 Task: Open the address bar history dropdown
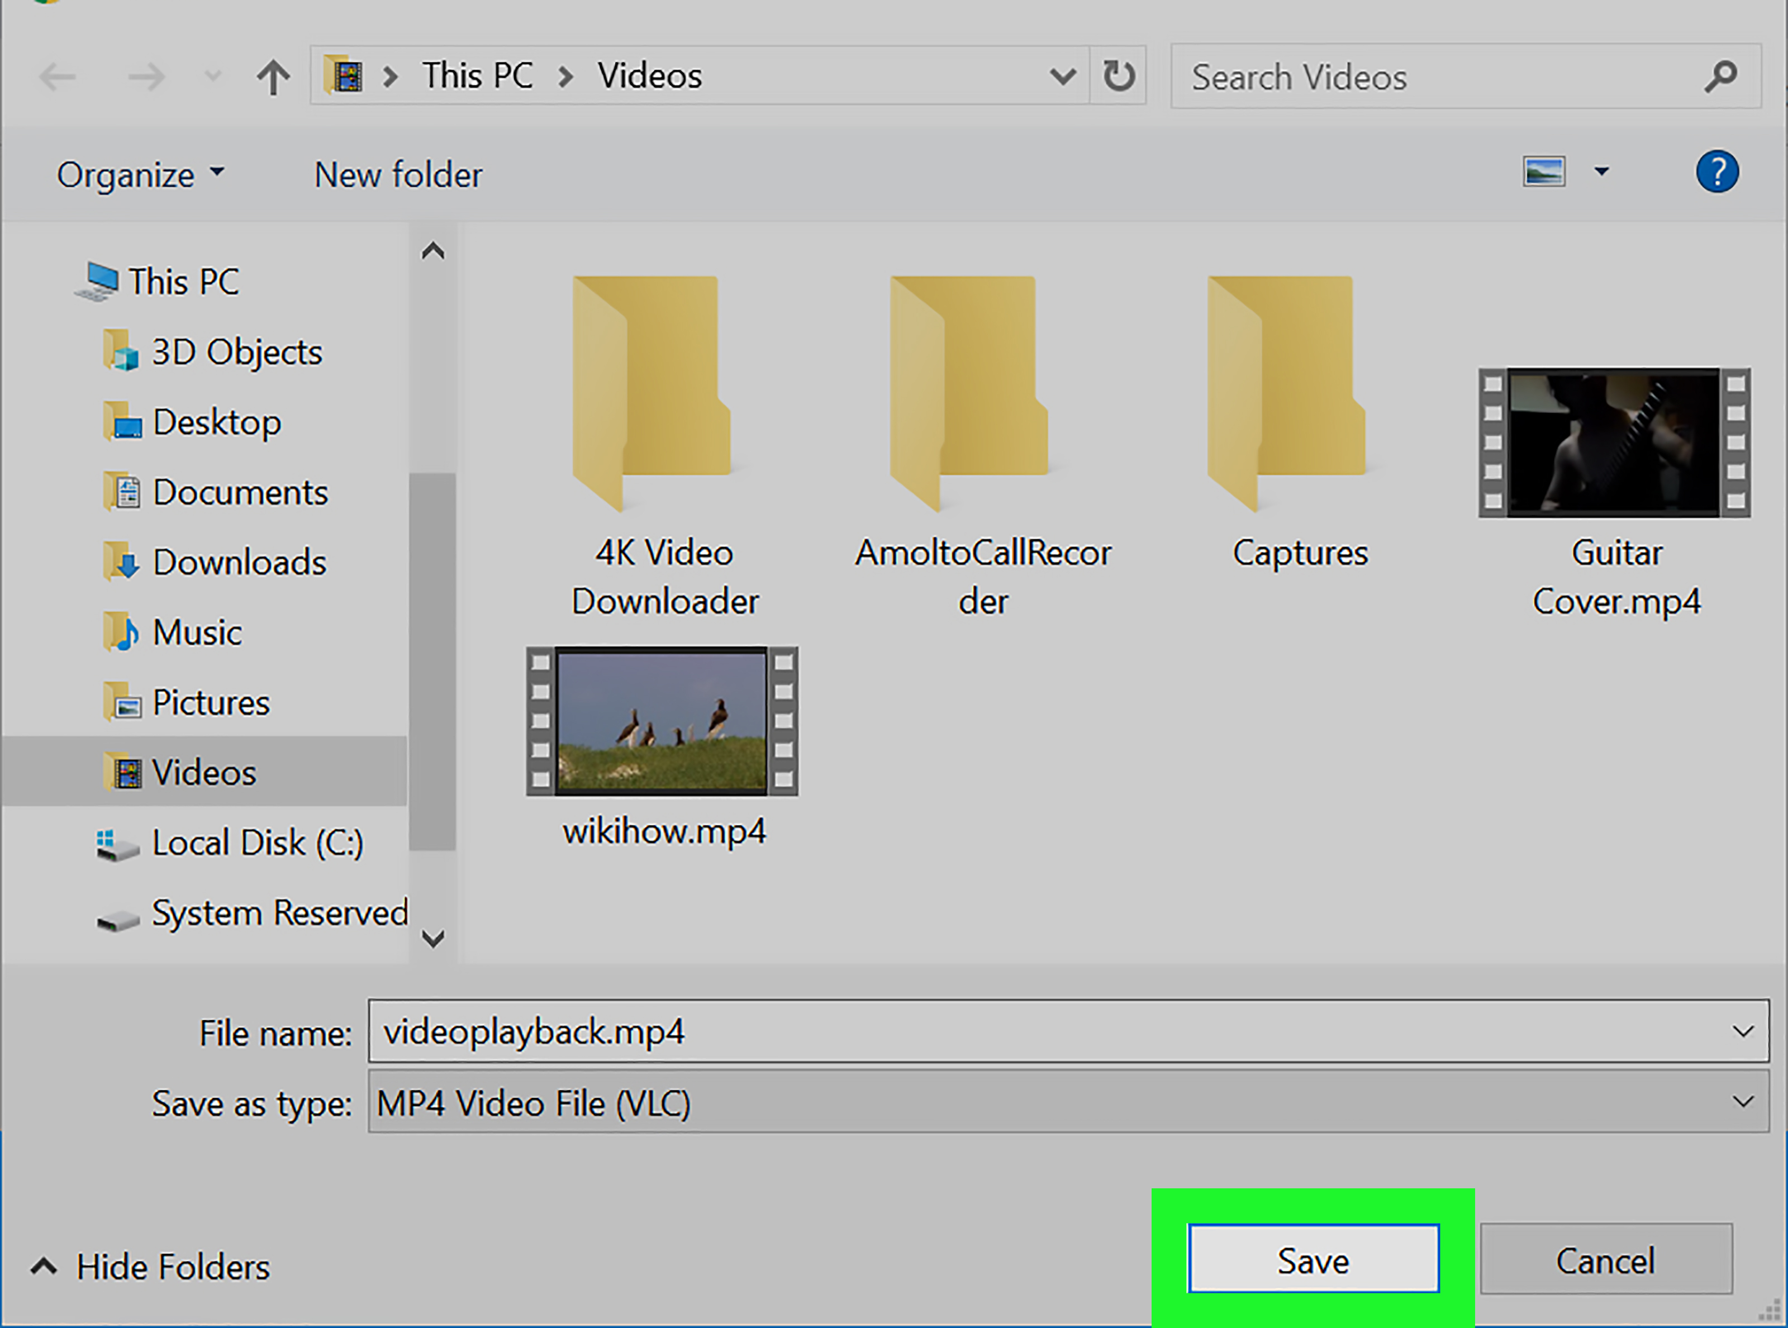[x=1063, y=75]
